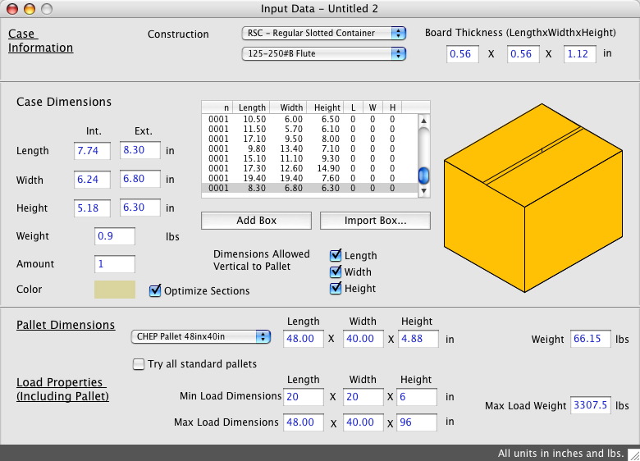Click the Height column header in box list

pyautogui.click(x=325, y=107)
